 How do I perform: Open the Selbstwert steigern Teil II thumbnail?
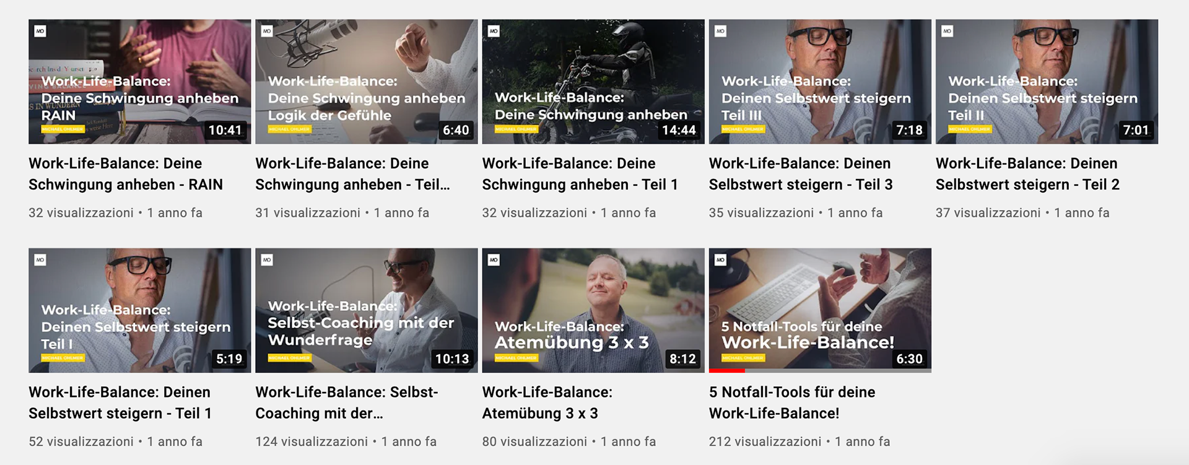[x=1047, y=82]
